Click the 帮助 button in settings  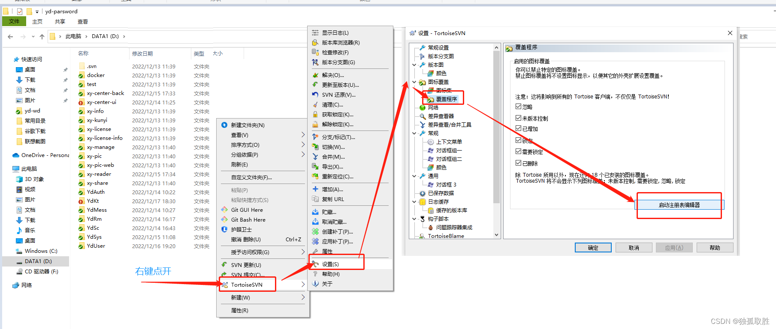(715, 248)
